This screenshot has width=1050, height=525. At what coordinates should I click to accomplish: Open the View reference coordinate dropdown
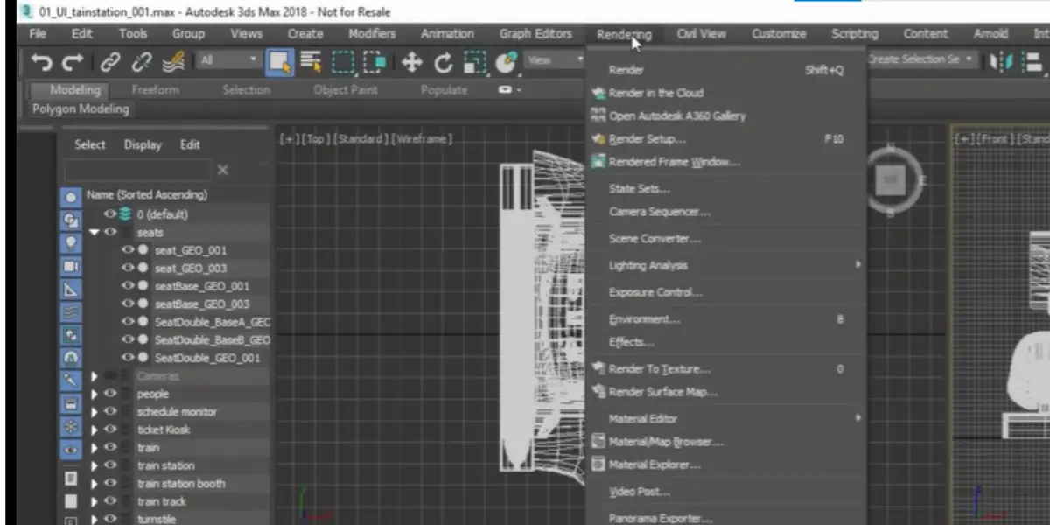555,60
